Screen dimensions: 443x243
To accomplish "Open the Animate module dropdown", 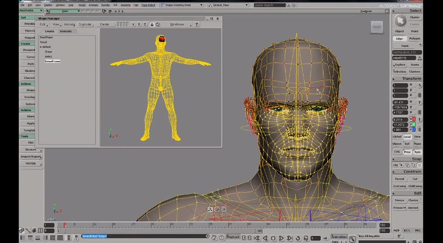I will [31, 11].
